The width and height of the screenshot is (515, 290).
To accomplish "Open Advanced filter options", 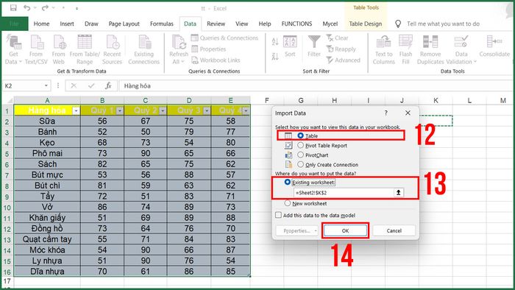I will (x=344, y=60).
